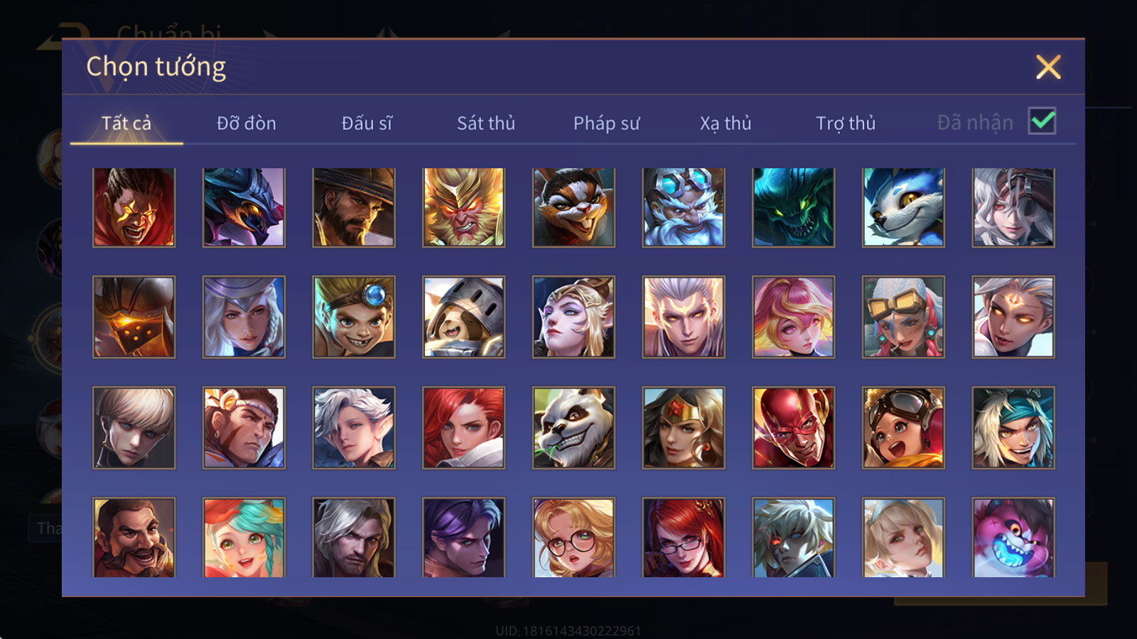Pick the blonde girl with round glasses
The width and height of the screenshot is (1137, 639).
(x=573, y=537)
